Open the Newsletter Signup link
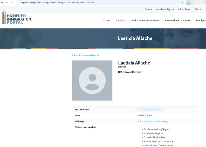Screen dimensions: 206x147 (165, 10)
